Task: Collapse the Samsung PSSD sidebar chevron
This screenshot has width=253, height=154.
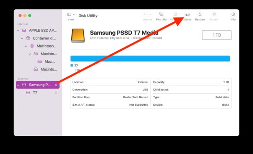Action: point(18,85)
